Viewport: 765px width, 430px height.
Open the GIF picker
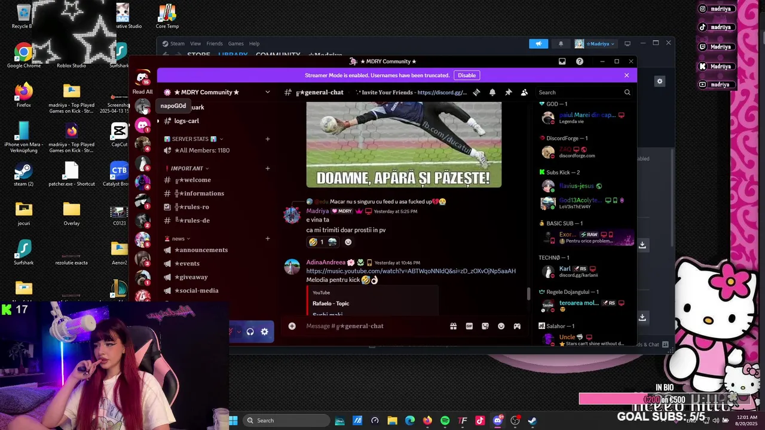pyautogui.click(x=469, y=326)
